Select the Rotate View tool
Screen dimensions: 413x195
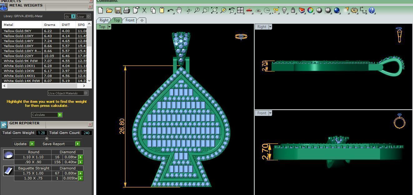tap(188, 10)
